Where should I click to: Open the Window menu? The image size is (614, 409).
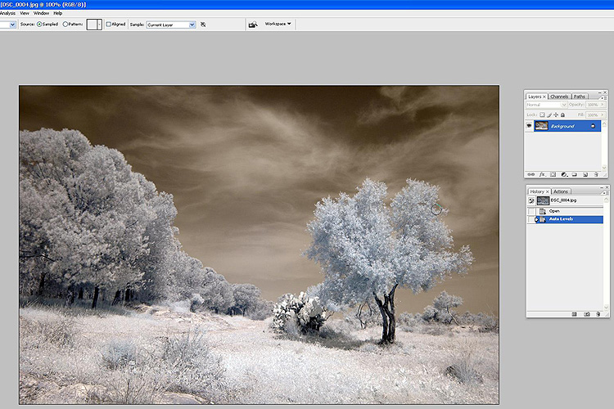pyautogui.click(x=41, y=13)
